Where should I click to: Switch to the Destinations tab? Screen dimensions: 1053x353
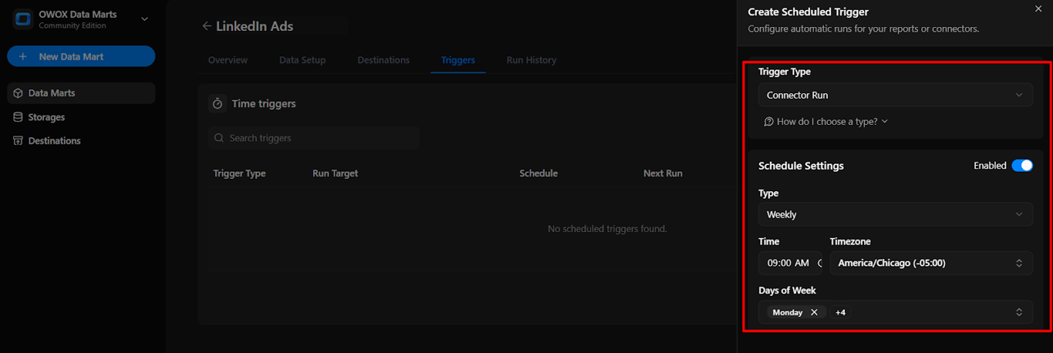(x=383, y=60)
